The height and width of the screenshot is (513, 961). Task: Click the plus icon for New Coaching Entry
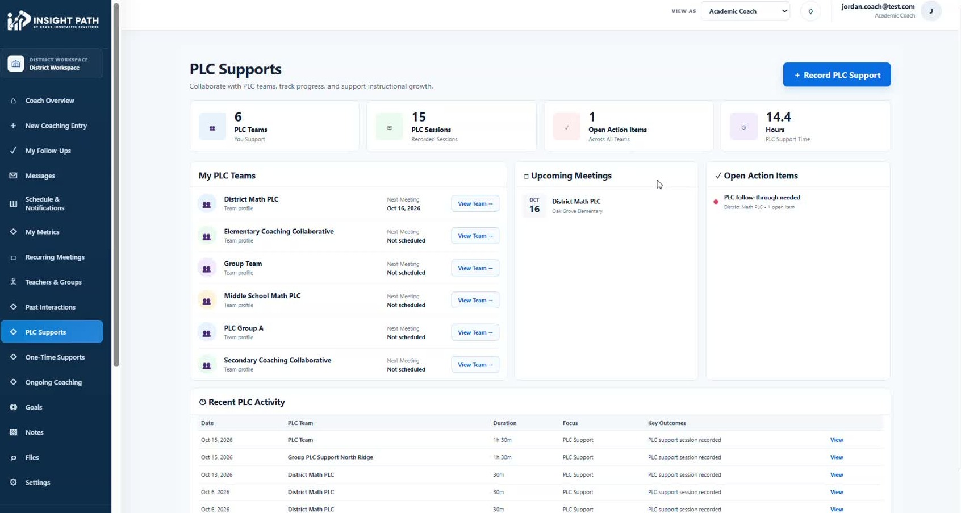pyautogui.click(x=13, y=126)
